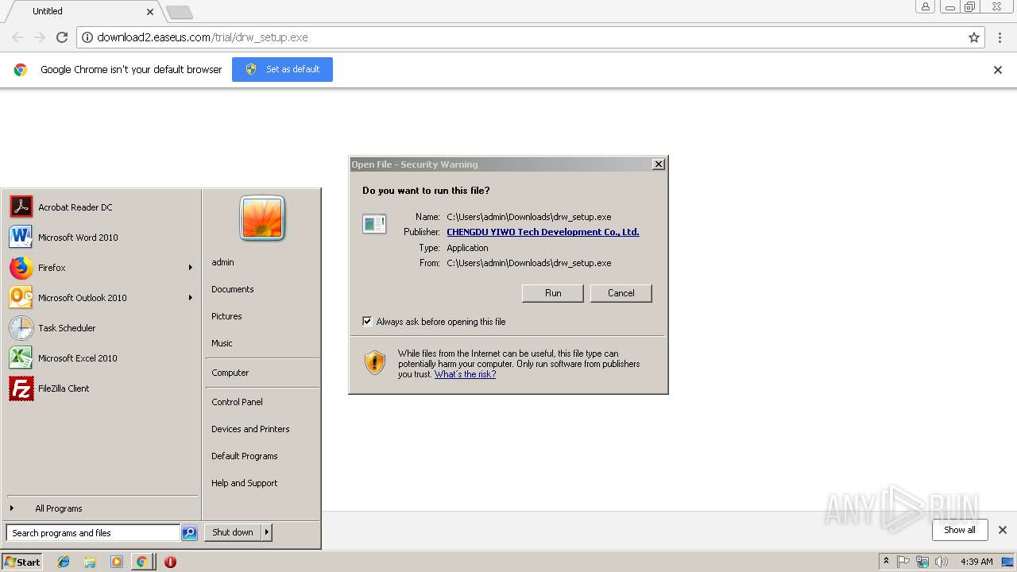Open a new Chrome tab
This screenshot has width=1017, height=572.
tap(179, 12)
